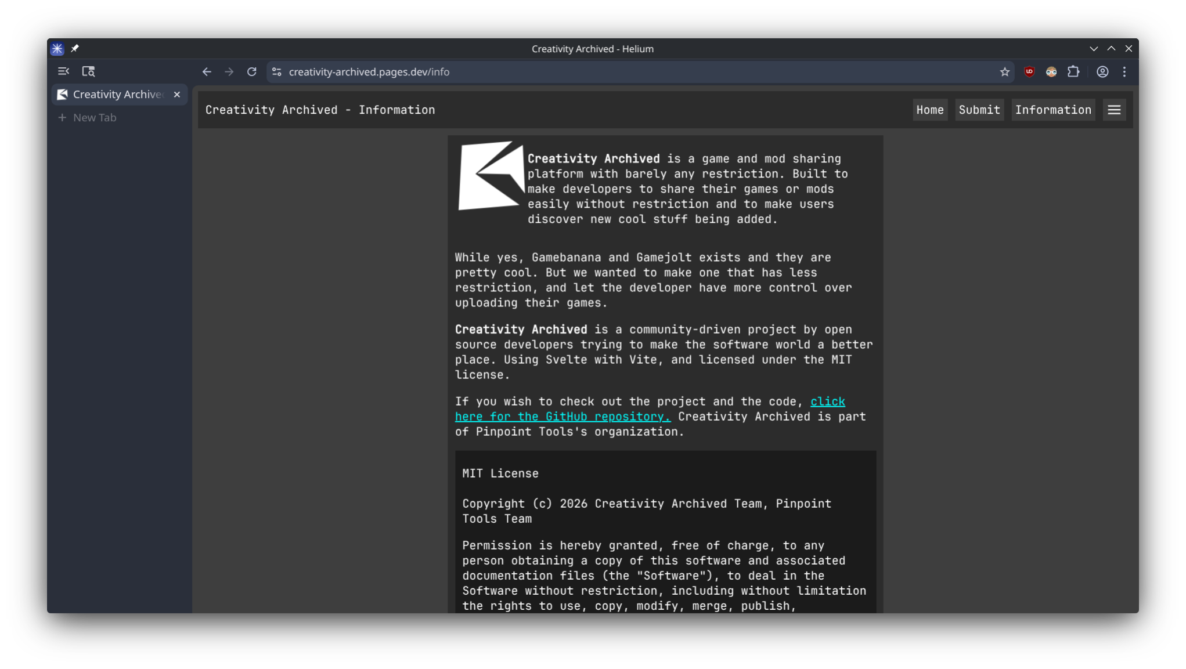Open the site hamburger menu

click(x=1114, y=110)
